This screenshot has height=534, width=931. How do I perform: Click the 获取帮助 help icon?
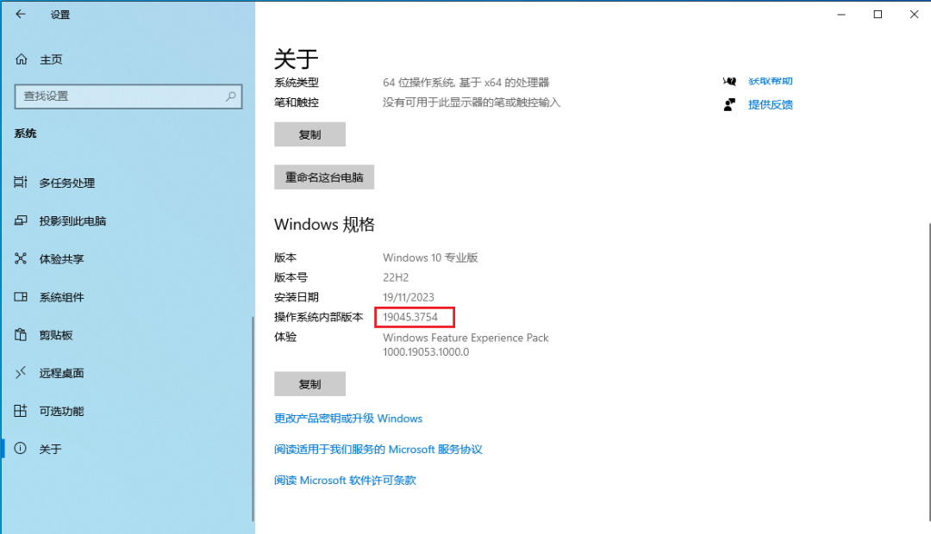coord(730,81)
